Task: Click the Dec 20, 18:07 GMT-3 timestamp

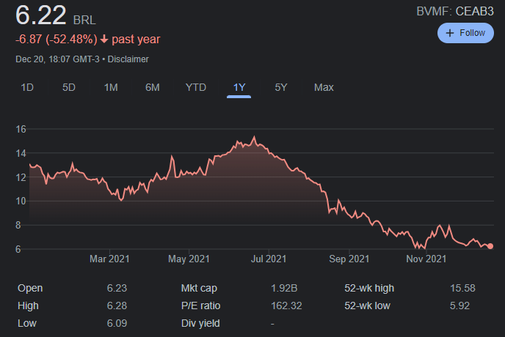Action: (57, 59)
